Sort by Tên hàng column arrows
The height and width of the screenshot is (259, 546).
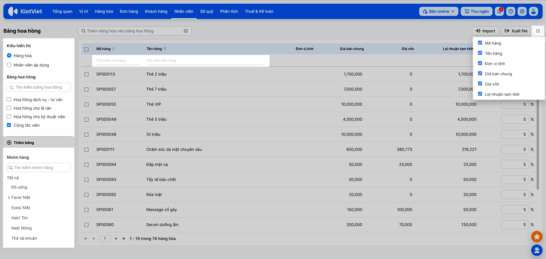(165, 49)
